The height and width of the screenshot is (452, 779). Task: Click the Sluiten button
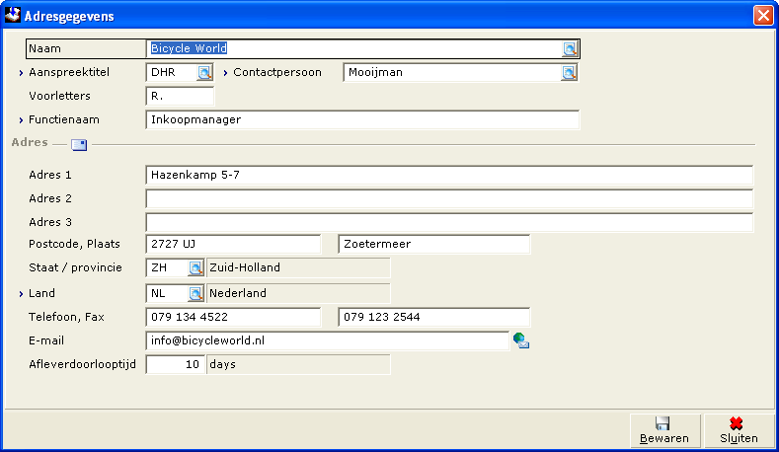(x=739, y=430)
